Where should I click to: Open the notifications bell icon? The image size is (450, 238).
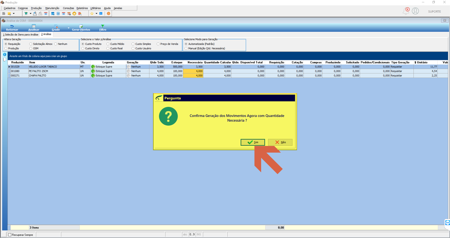[x=406, y=11]
